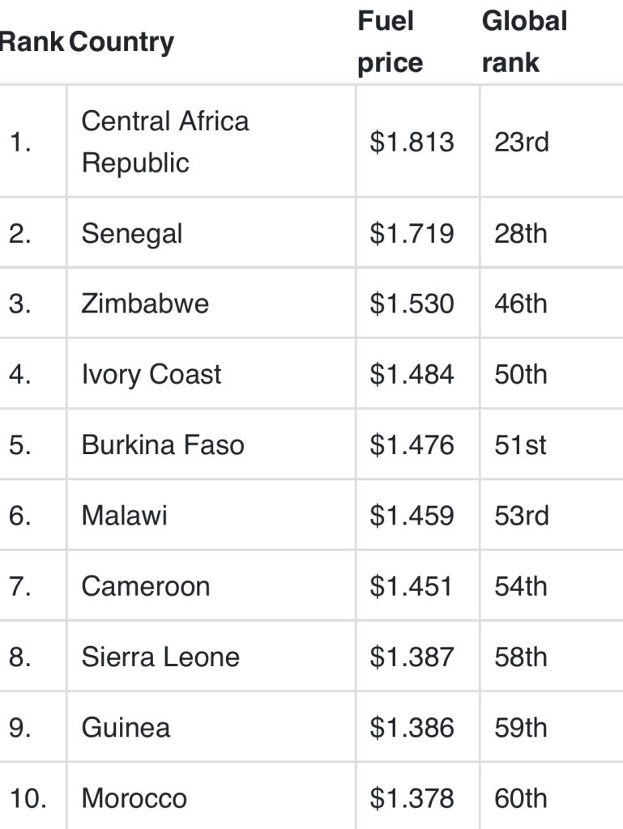Select the 58th global rank cell
623x829 pixels.
point(521,657)
